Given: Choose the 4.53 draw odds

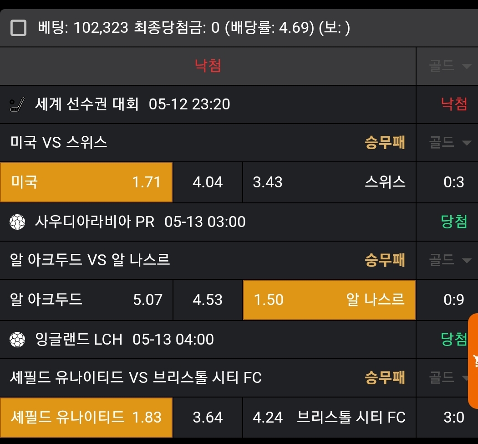Looking at the screenshot, I should pos(208,300).
